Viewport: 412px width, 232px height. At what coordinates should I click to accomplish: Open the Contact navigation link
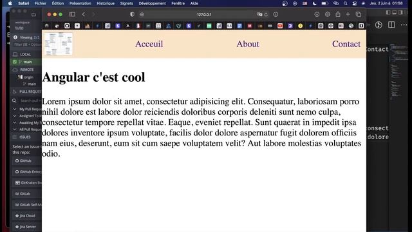coord(346,44)
